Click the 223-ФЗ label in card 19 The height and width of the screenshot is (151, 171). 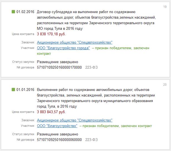pos(91,68)
